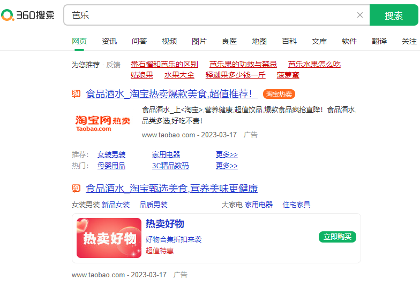Click 家用电器 link beside 大家电
This screenshot has width=420, height=281.
click(258, 205)
